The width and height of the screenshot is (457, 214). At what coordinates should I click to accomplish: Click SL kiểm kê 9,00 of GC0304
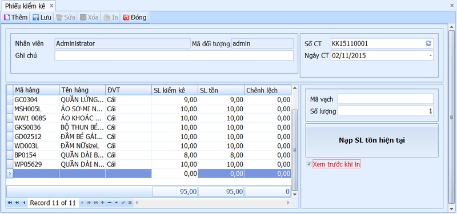tap(175, 100)
